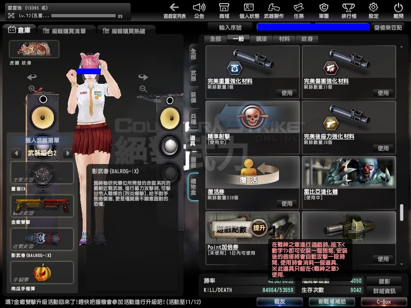Select the tiger tattoo (虎嘯紋身) thumbnail
Screen dimensions: 411x308
pos(34,49)
